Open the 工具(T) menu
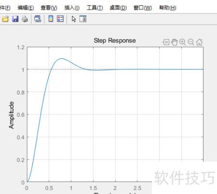 95,8
